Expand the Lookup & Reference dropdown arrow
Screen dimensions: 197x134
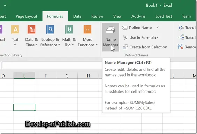[59, 45]
